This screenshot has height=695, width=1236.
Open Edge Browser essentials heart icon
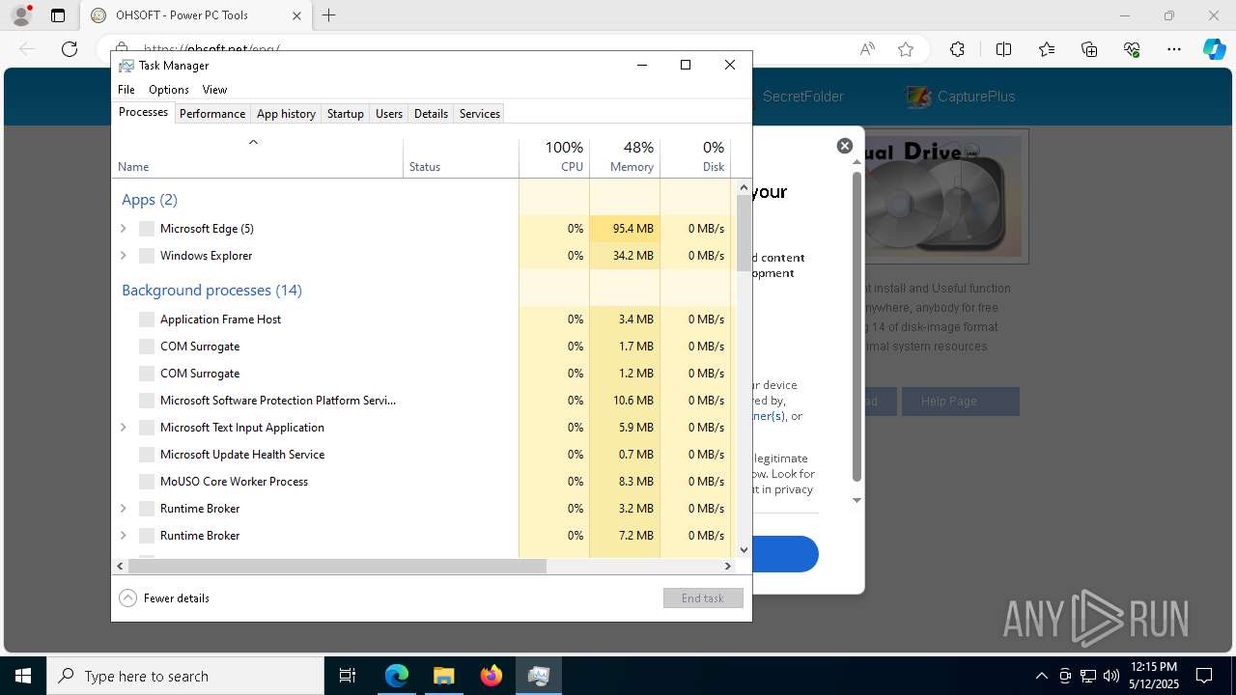[x=1132, y=49]
